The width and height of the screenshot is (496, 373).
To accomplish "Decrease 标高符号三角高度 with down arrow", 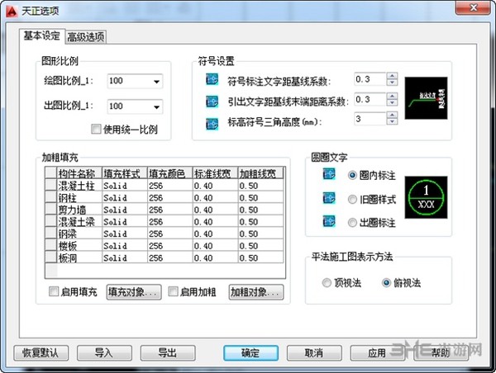I will tap(392, 122).
